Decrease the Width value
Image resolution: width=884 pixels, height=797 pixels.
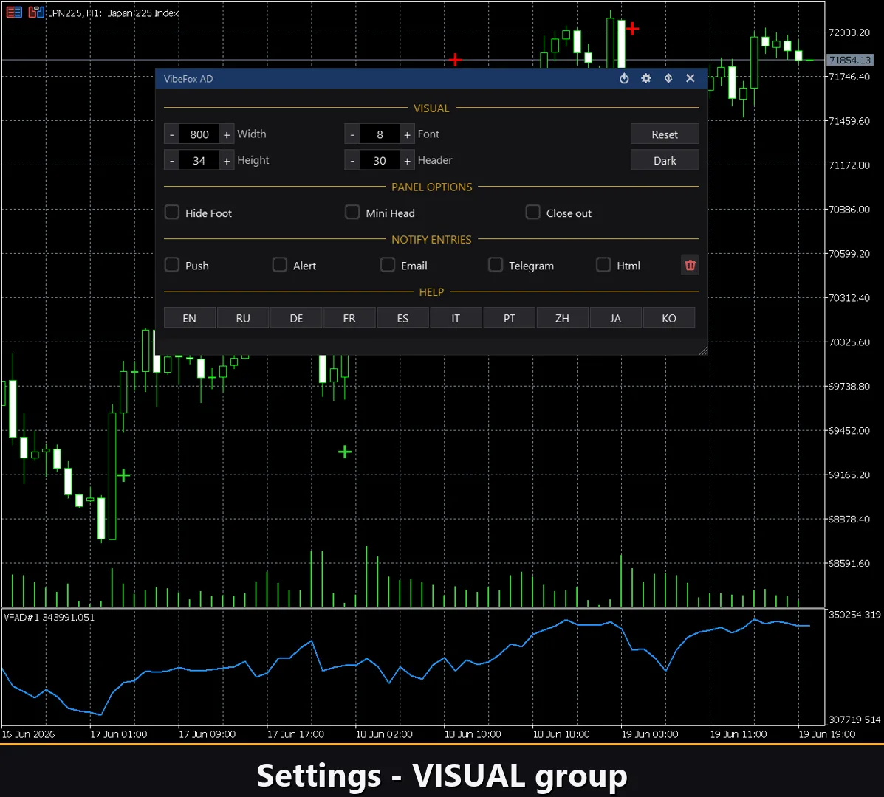tap(172, 134)
